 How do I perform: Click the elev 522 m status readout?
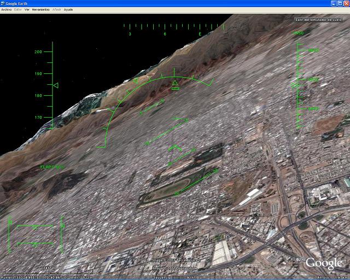[x=82, y=278]
